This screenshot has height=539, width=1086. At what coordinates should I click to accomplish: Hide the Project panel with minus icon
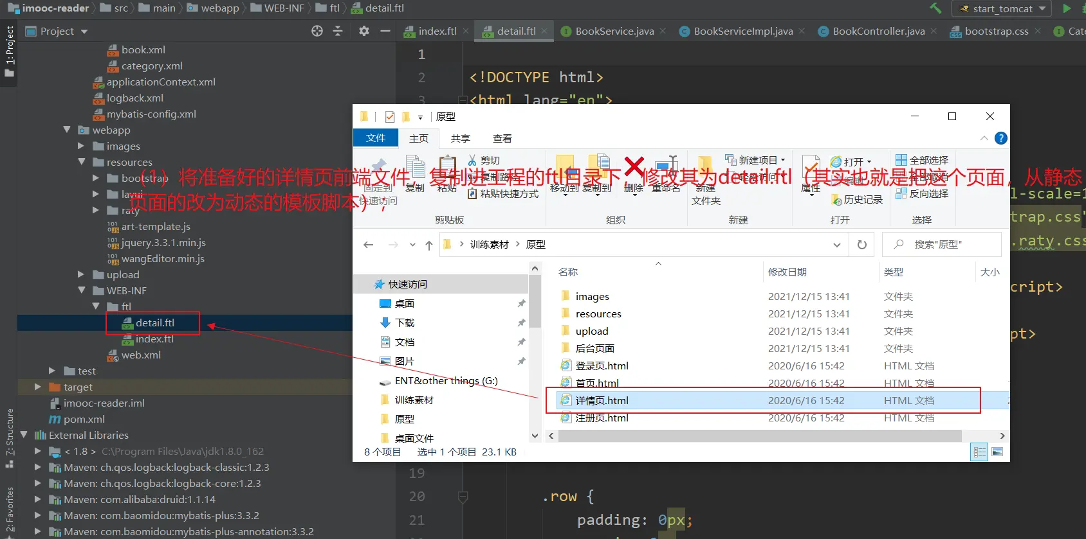[x=385, y=31]
